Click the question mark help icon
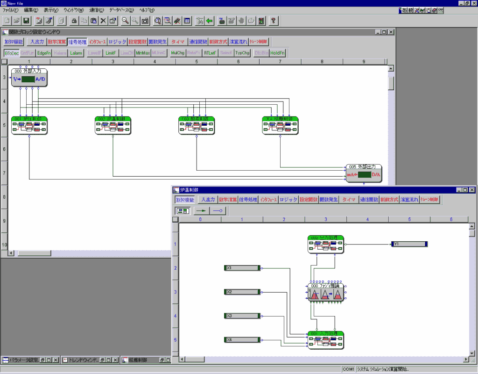478x374 pixels. [274, 21]
